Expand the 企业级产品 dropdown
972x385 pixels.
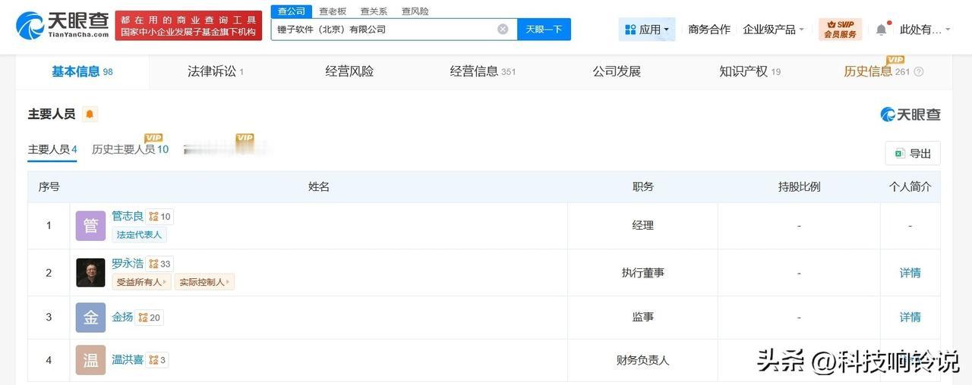click(x=773, y=30)
